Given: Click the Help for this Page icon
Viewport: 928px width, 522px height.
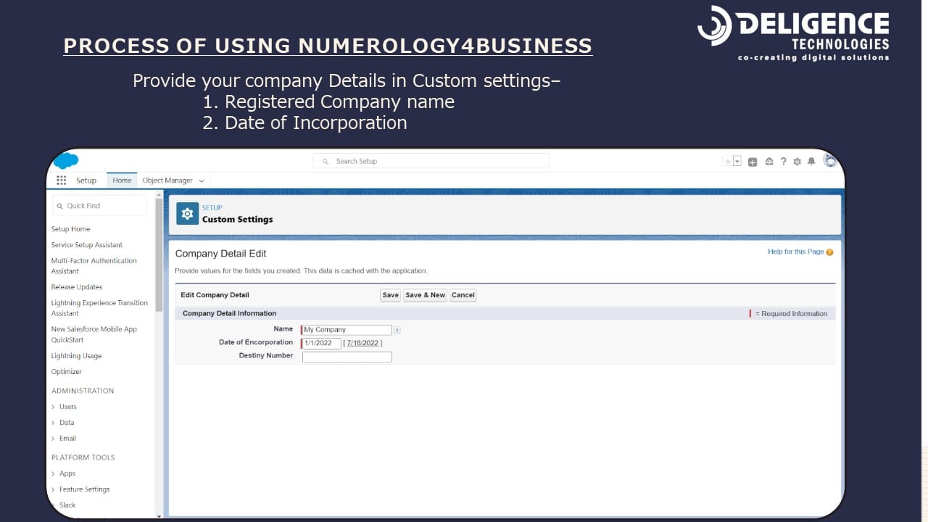Looking at the screenshot, I should (829, 252).
